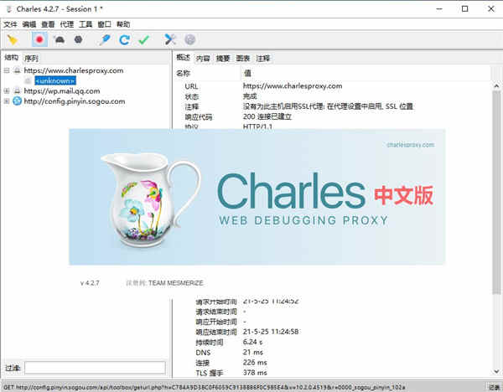Open the 代理 menu
The height and width of the screenshot is (392, 503).
(x=67, y=24)
